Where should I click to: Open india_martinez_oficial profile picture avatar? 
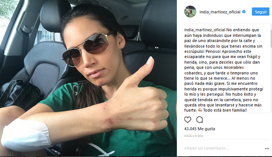pyautogui.click(x=190, y=12)
